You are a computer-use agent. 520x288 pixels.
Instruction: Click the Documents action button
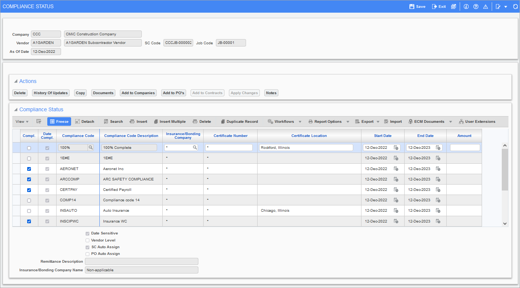(103, 93)
